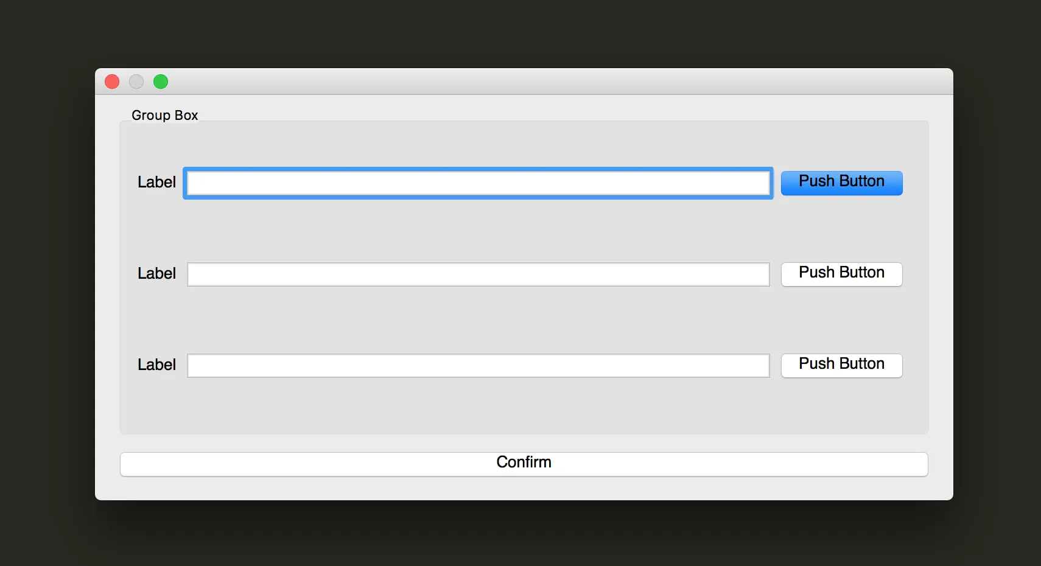Click the third row's Label text
Image resolution: width=1041 pixels, height=566 pixels.
point(156,365)
